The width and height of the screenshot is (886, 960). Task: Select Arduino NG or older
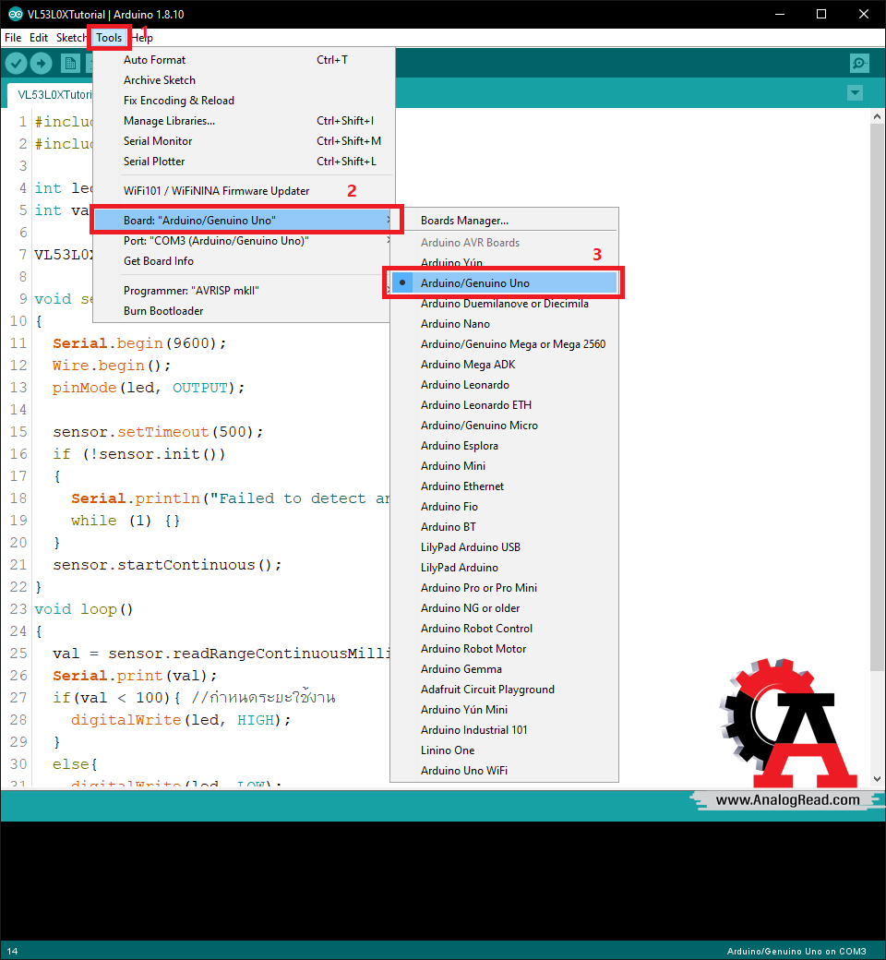tap(504, 607)
